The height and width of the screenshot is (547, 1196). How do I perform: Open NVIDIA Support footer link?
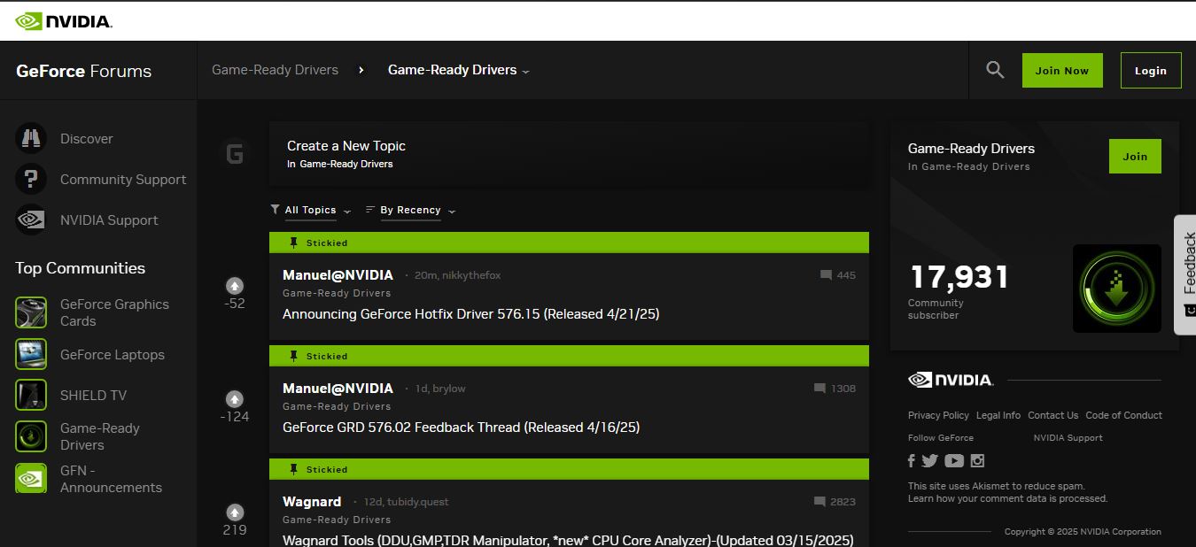pos(1068,438)
